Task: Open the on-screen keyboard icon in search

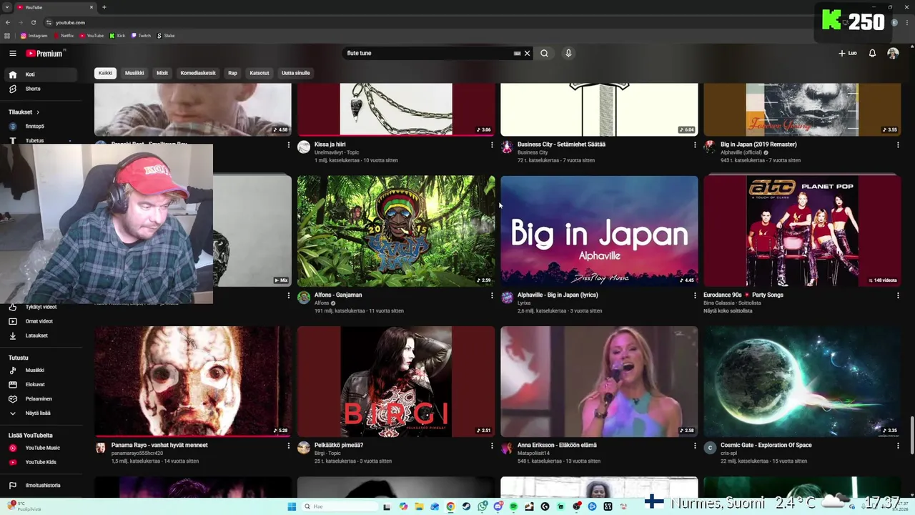Action: click(x=517, y=53)
